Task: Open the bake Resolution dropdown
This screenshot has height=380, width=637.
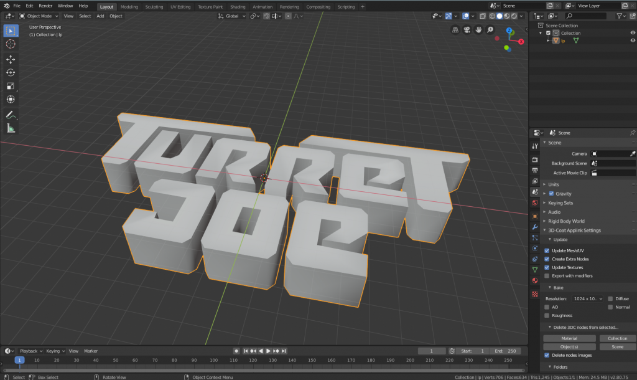Action: coord(588,298)
